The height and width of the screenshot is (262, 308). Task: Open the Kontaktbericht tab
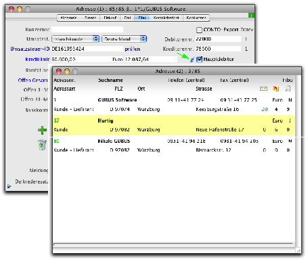pos(167,18)
